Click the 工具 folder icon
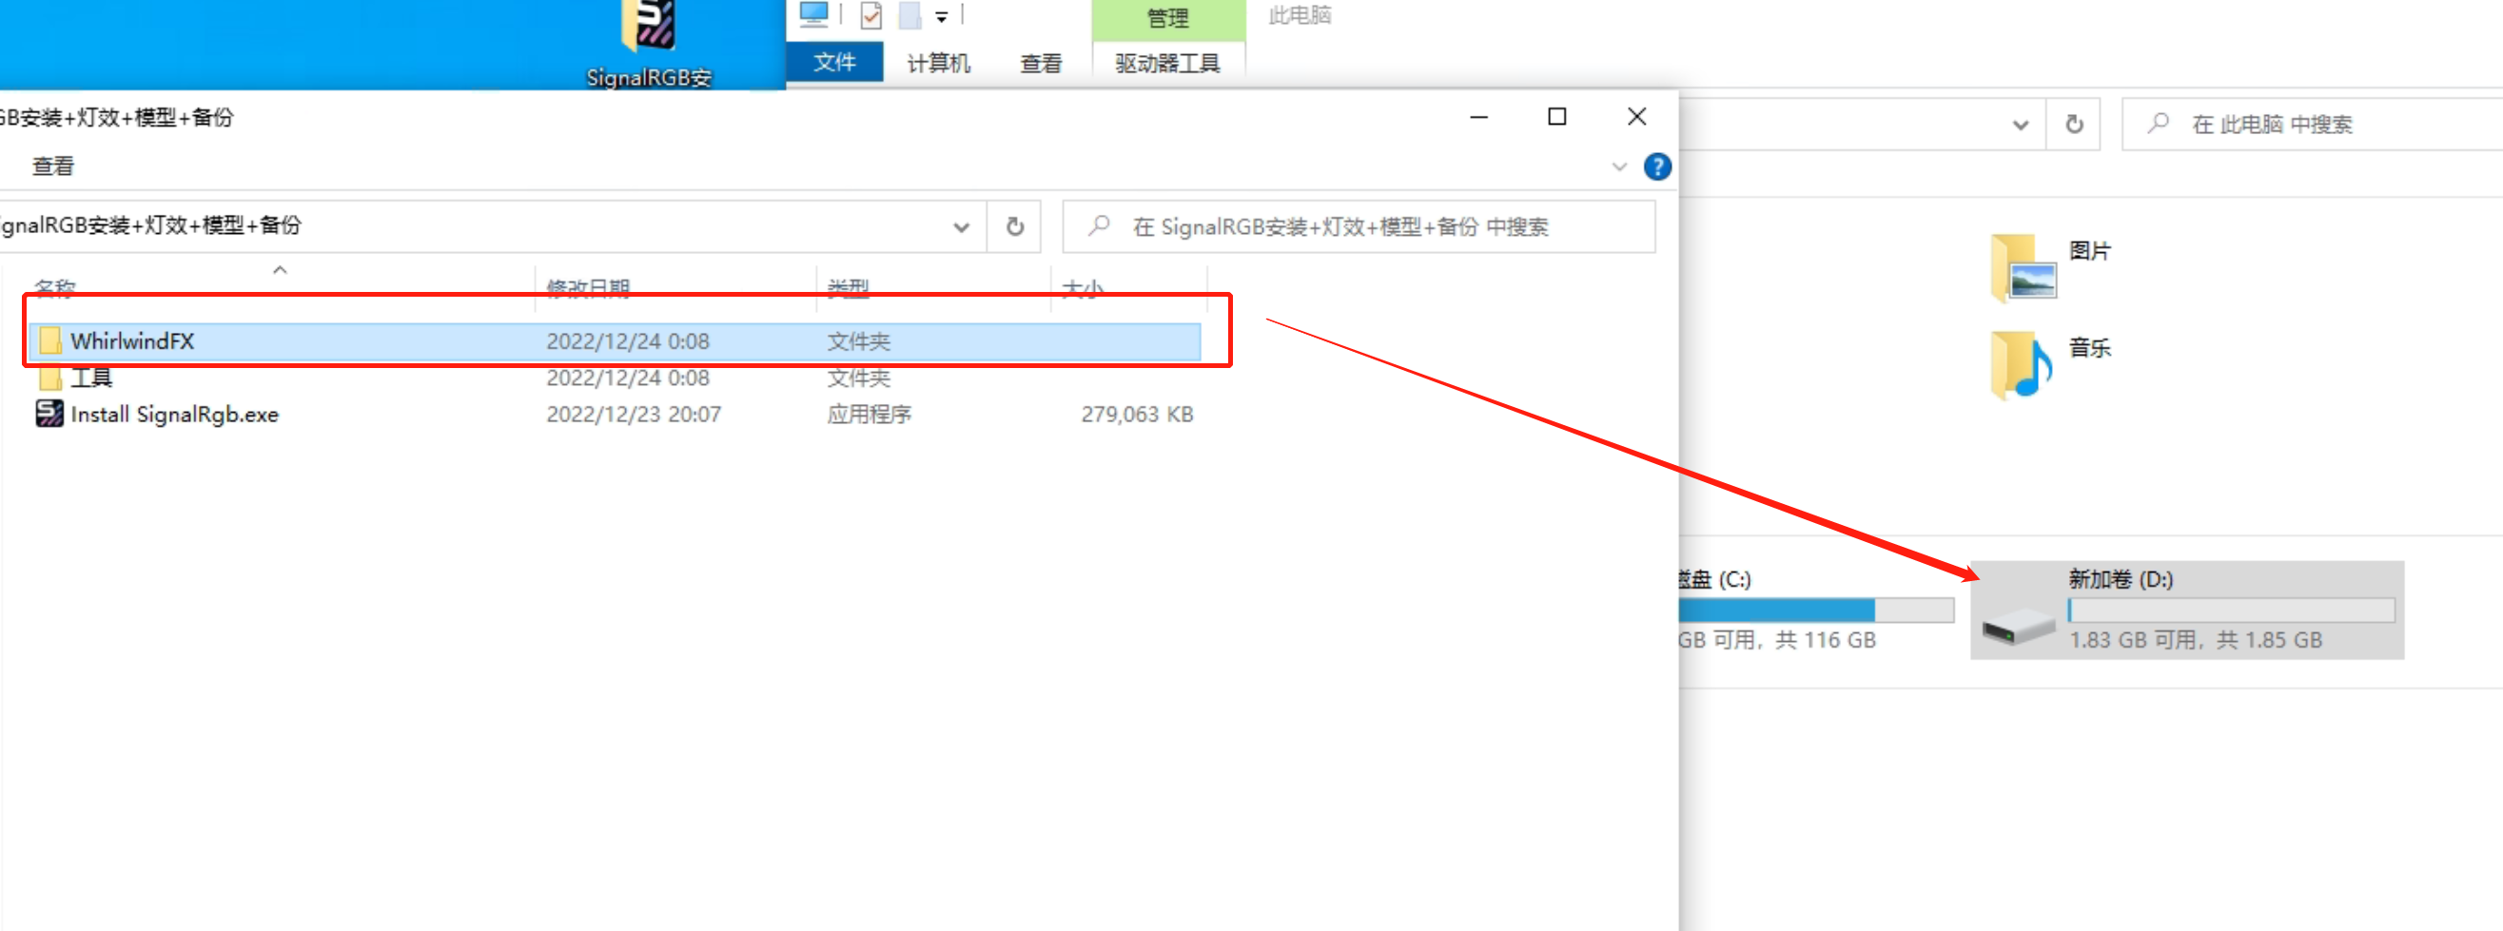Screen dimensions: 2503x931 (x=49, y=378)
